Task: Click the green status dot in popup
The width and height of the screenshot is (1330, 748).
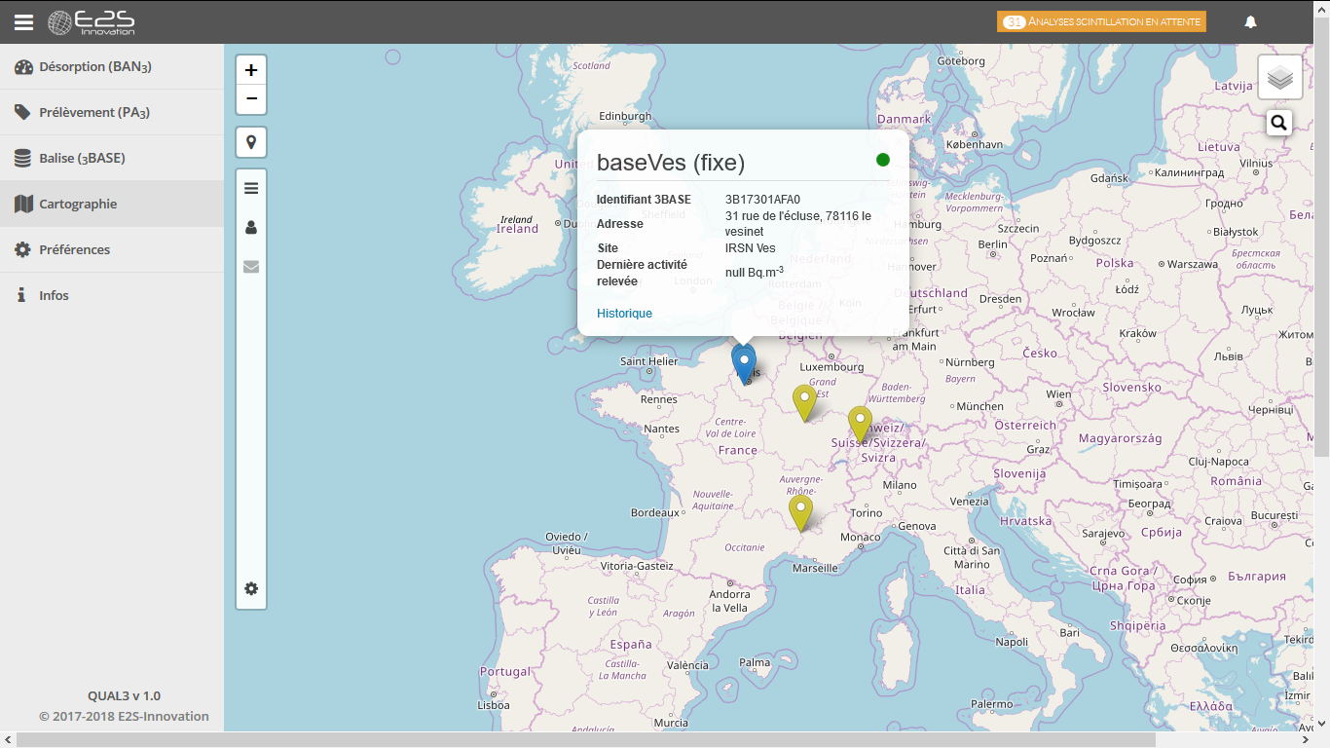Action: point(883,160)
